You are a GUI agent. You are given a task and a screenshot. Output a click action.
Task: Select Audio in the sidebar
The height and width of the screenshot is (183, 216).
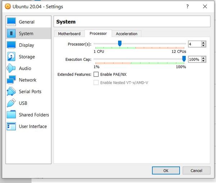[28, 68]
